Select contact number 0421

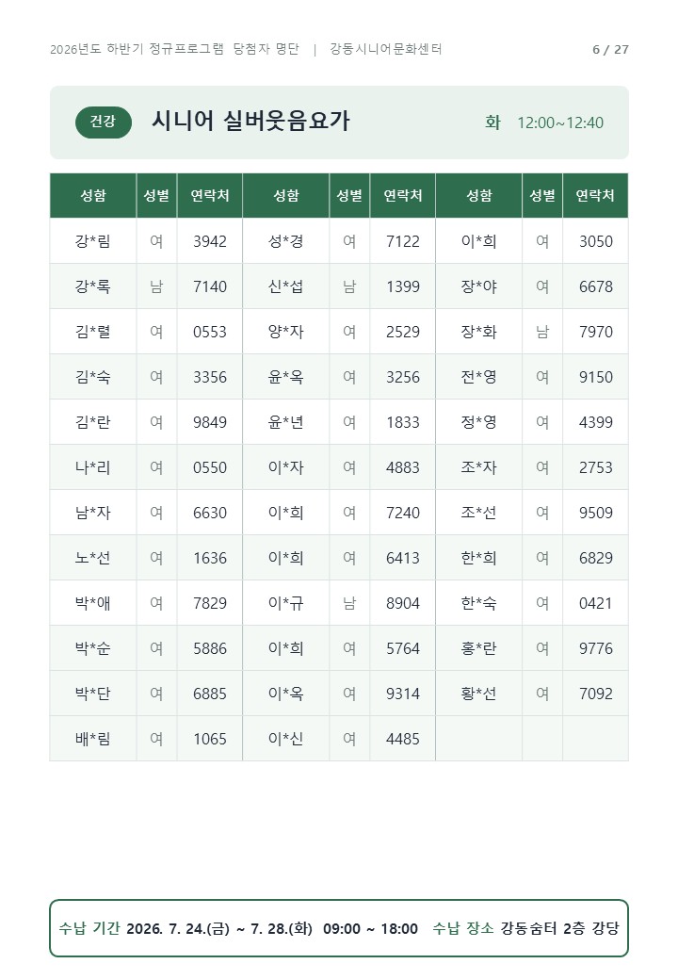point(595,603)
